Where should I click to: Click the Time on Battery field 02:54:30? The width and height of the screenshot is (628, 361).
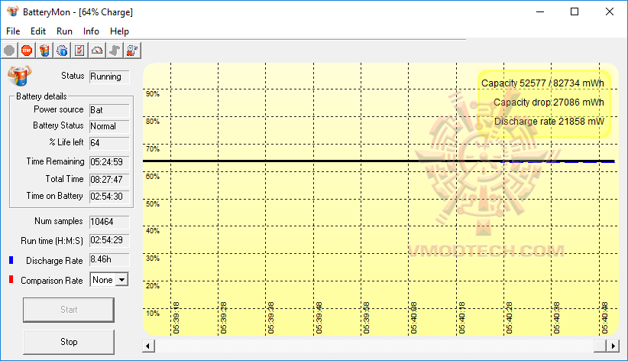[109, 197]
